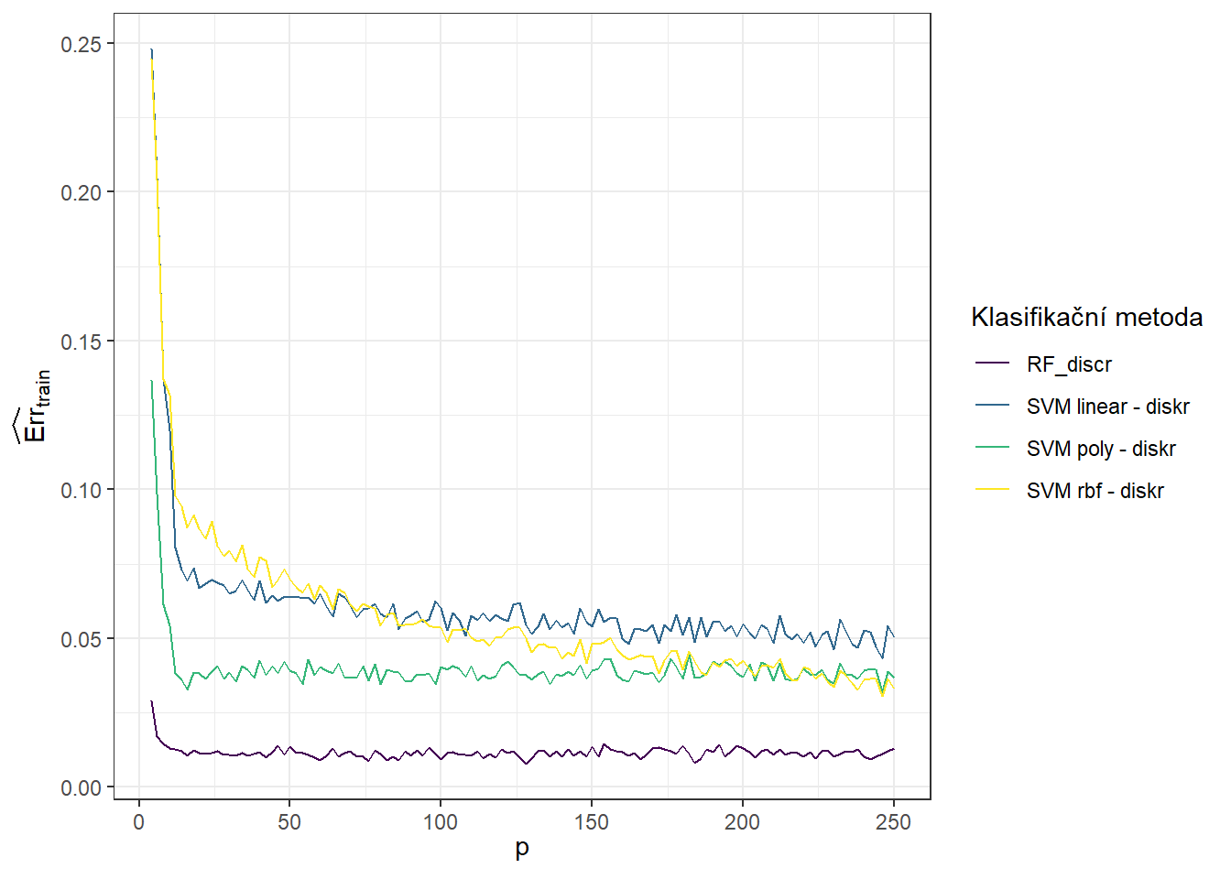Click the y-axis tick label 0.25
The height and width of the screenshot is (879, 1231).
[81, 44]
